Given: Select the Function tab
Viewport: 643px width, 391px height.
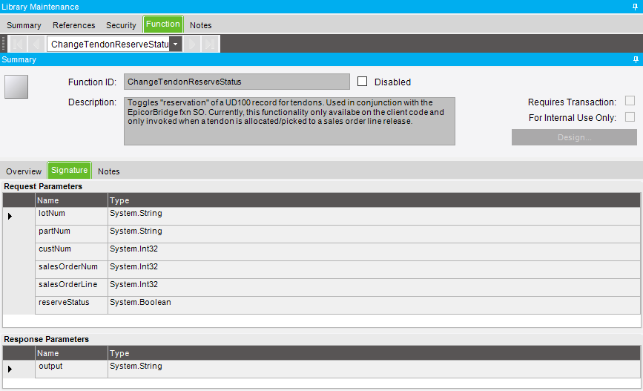Looking at the screenshot, I should pyautogui.click(x=163, y=24).
